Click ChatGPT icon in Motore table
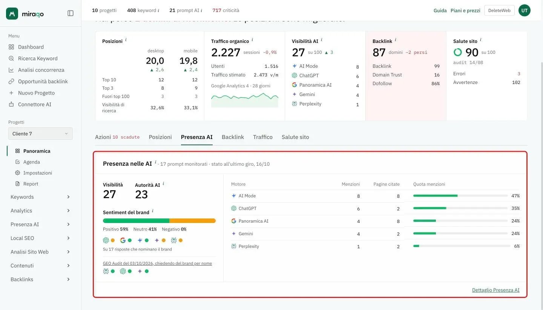 point(234,208)
